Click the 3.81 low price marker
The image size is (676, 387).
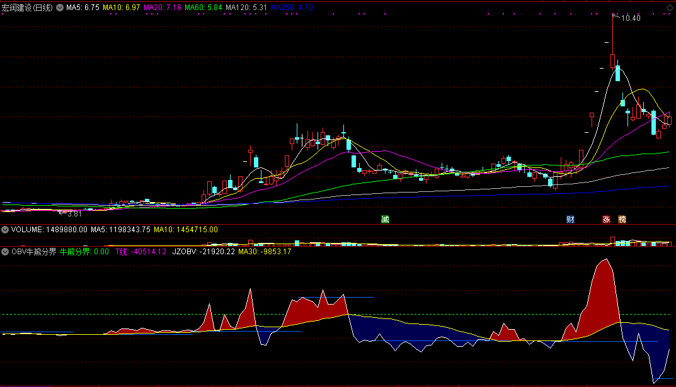coord(74,214)
